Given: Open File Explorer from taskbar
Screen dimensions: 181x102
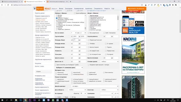Looking at the screenshot, I should [16, 100].
